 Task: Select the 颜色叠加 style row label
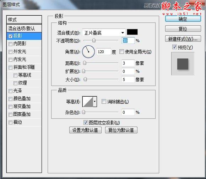click(x=22, y=99)
